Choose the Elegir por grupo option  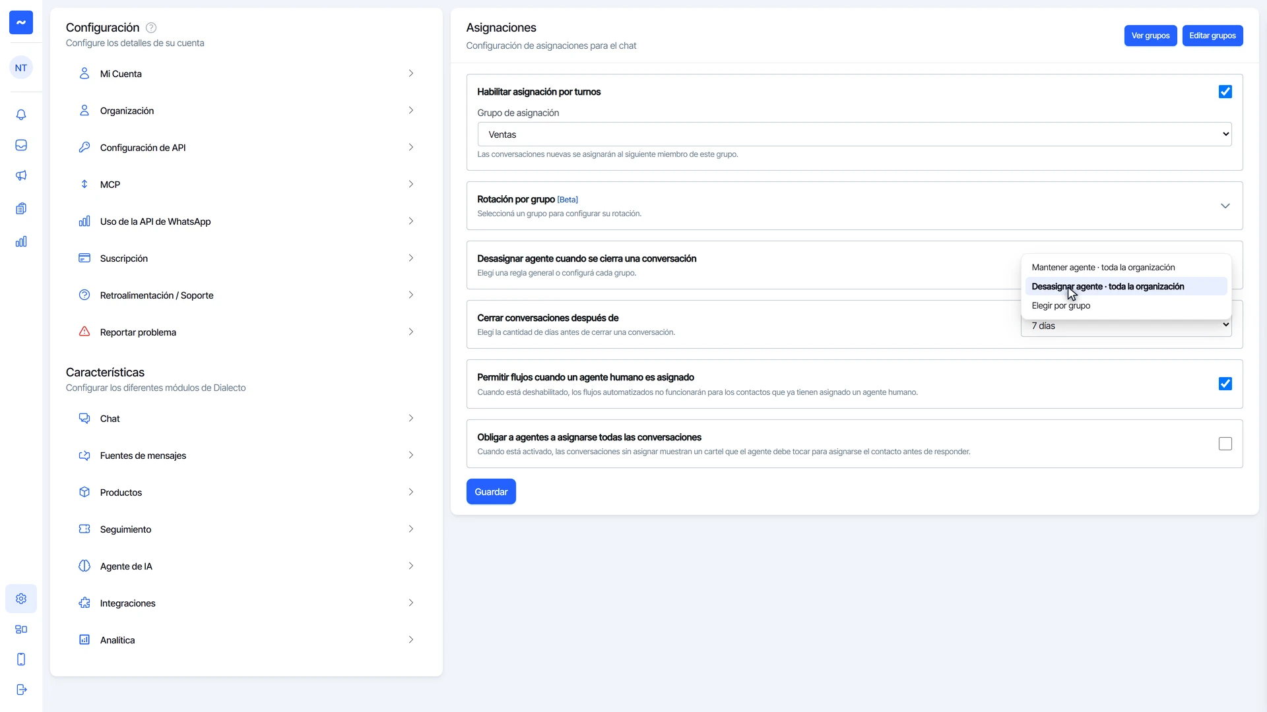(x=1126, y=305)
